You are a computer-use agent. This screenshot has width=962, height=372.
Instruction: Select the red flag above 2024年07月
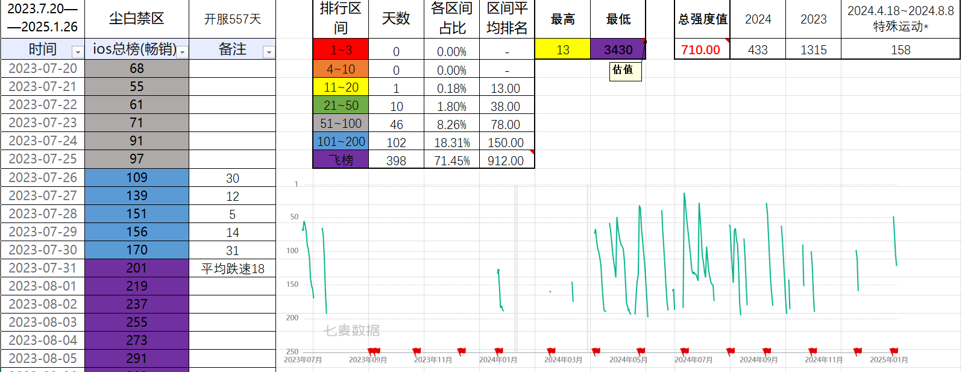pyautogui.click(x=685, y=351)
